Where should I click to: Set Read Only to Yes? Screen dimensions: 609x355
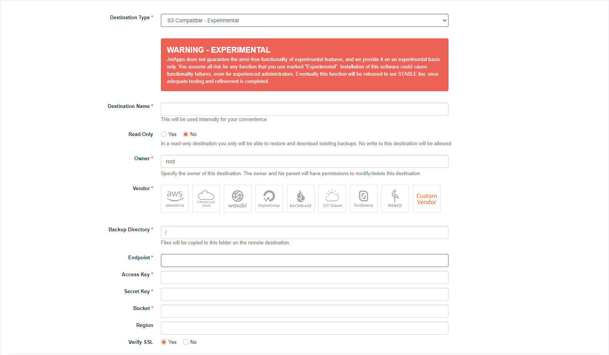click(164, 134)
